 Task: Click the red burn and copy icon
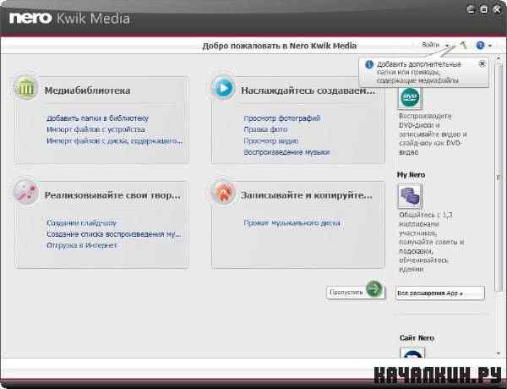click(x=223, y=193)
